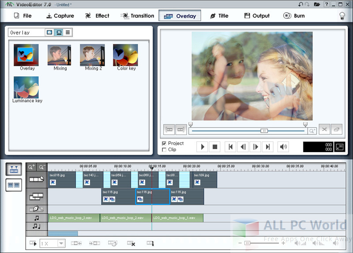
Task: Enable the Project playback checkbox
Action: [164, 144]
